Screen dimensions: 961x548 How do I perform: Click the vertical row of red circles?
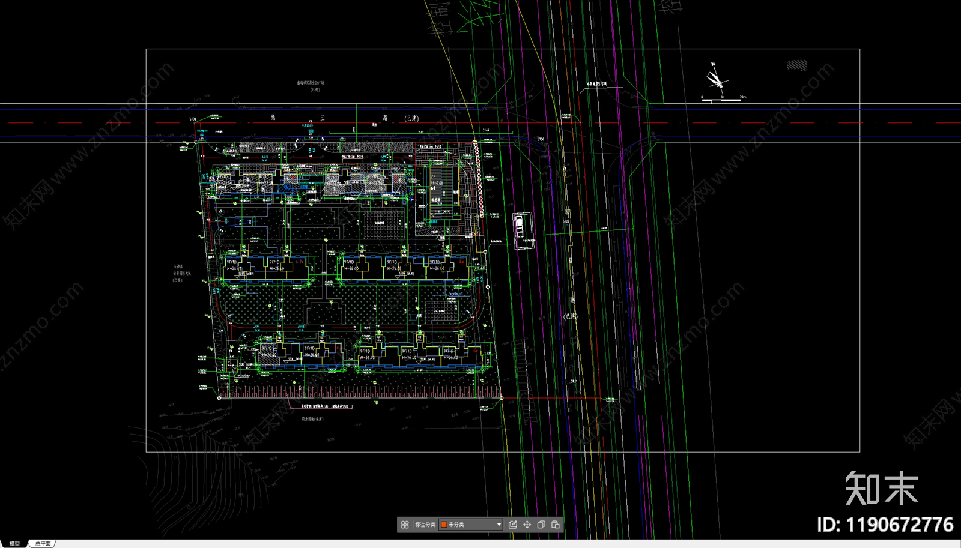[478, 179]
